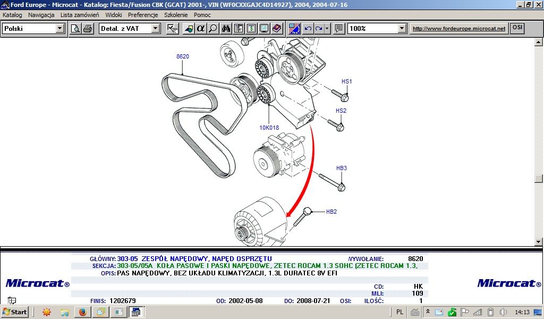Open the file explorer folder taskbar icon
This screenshot has height=319, width=544.
coord(64,312)
